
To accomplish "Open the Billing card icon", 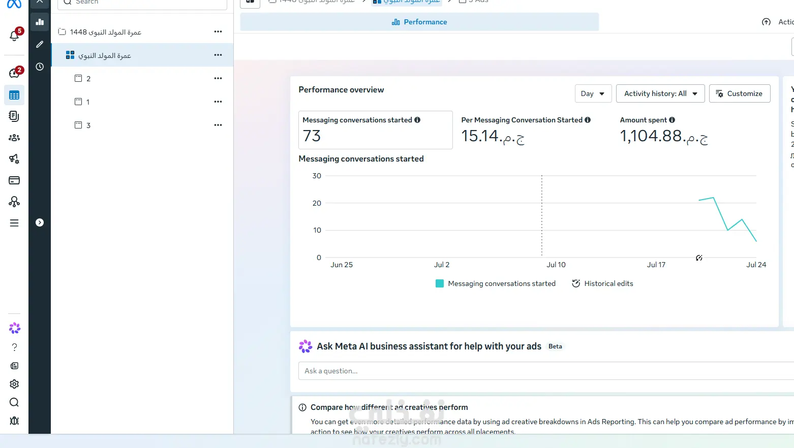I will pyautogui.click(x=14, y=180).
